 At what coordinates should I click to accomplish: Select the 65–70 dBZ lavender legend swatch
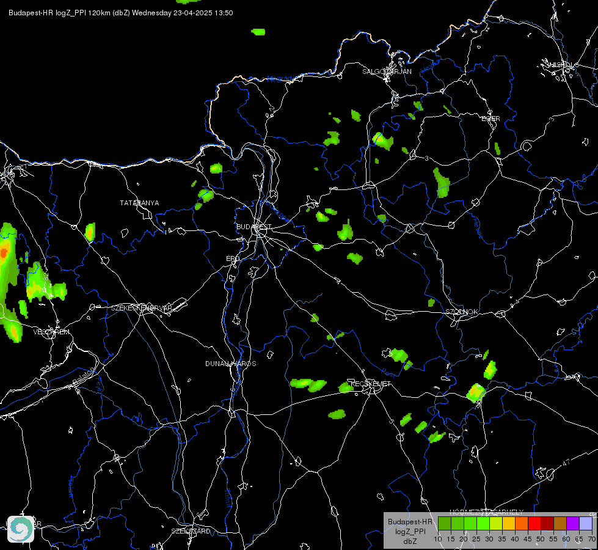[586, 523]
